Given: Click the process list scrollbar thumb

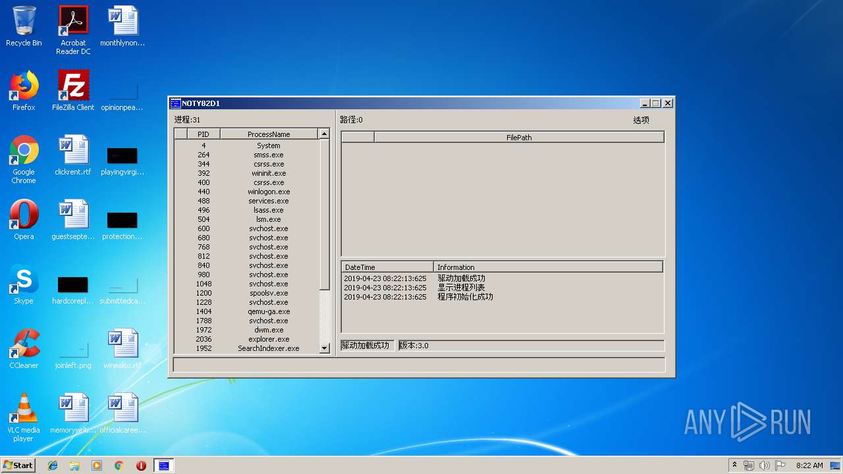Looking at the screenshot, I should (324, 214).
